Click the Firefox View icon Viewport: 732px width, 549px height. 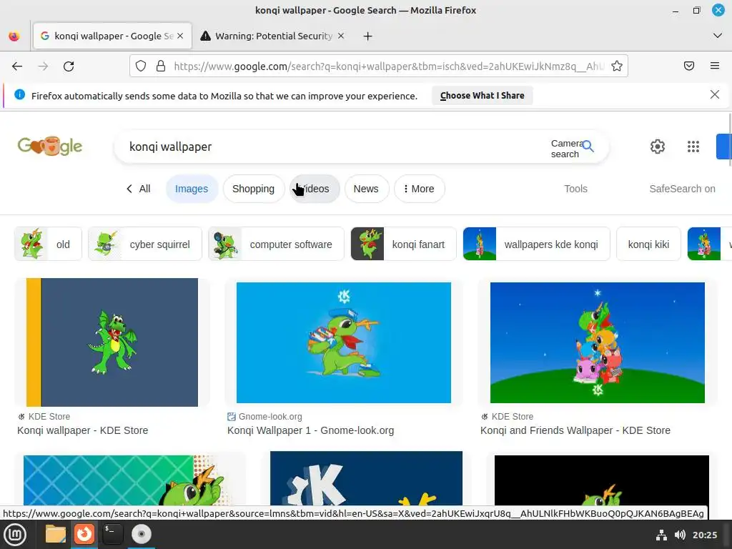click(14, 36)
